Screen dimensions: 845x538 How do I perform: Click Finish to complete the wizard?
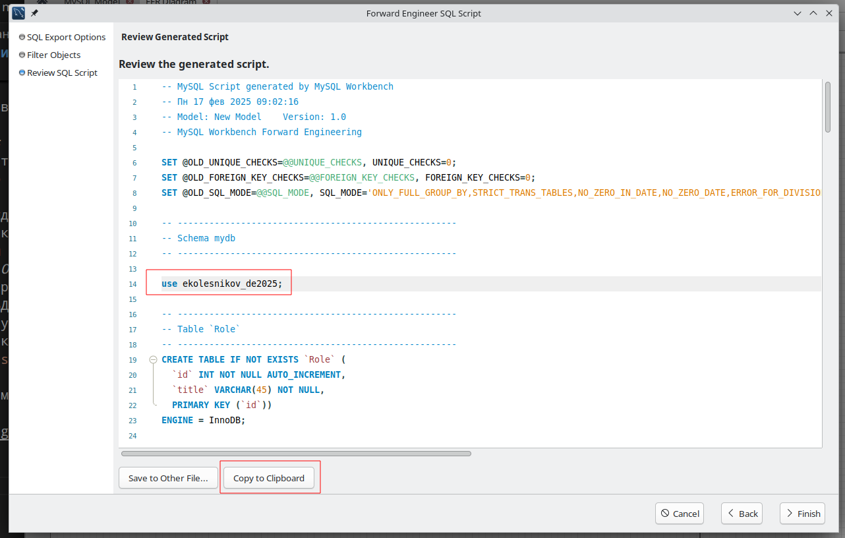point(802,514)
